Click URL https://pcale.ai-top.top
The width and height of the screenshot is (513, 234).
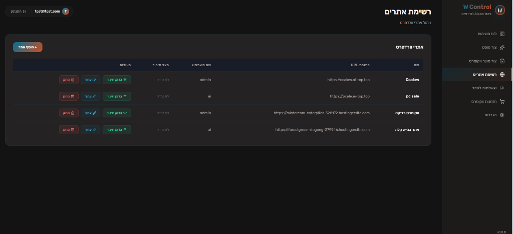pos(350,97)
